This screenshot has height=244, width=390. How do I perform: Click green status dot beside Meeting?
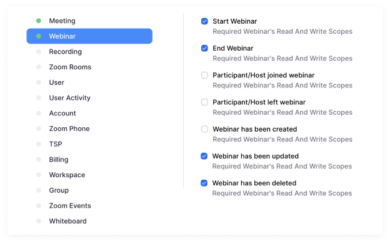39,21
